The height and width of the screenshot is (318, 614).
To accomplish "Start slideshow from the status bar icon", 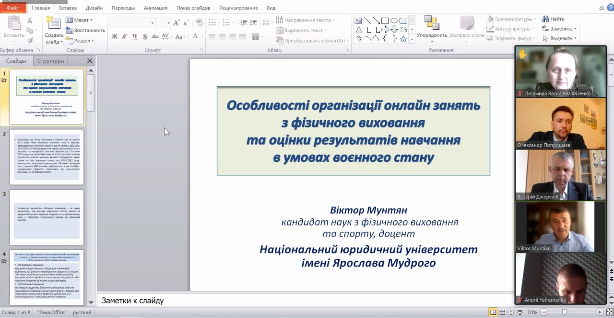I will point(520,312).
